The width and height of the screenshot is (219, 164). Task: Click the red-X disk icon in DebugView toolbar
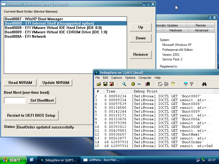(x=112, y=84)
